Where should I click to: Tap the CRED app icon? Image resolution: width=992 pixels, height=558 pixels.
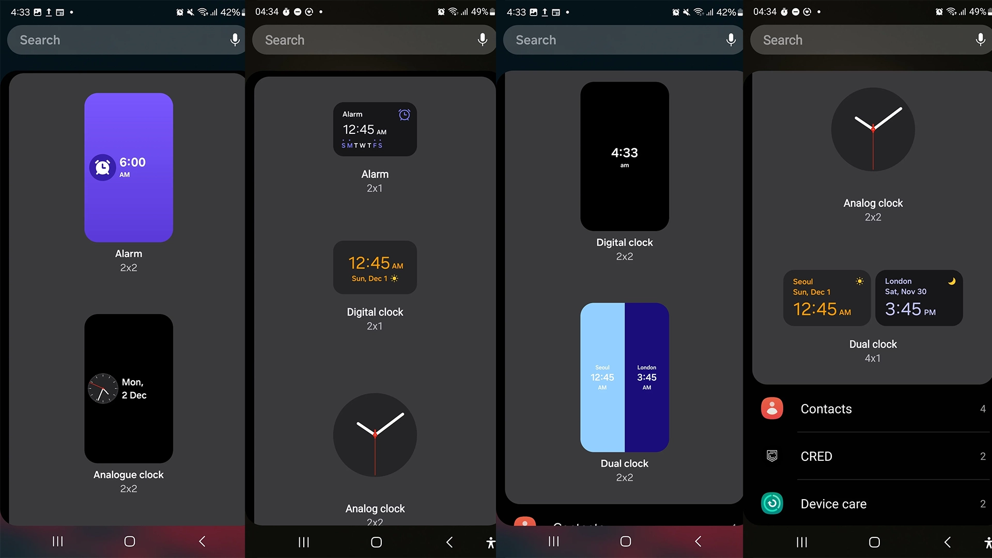tap(772, 457)
